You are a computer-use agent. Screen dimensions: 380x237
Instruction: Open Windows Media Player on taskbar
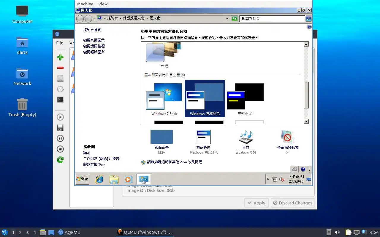click(x=128, y=179)
